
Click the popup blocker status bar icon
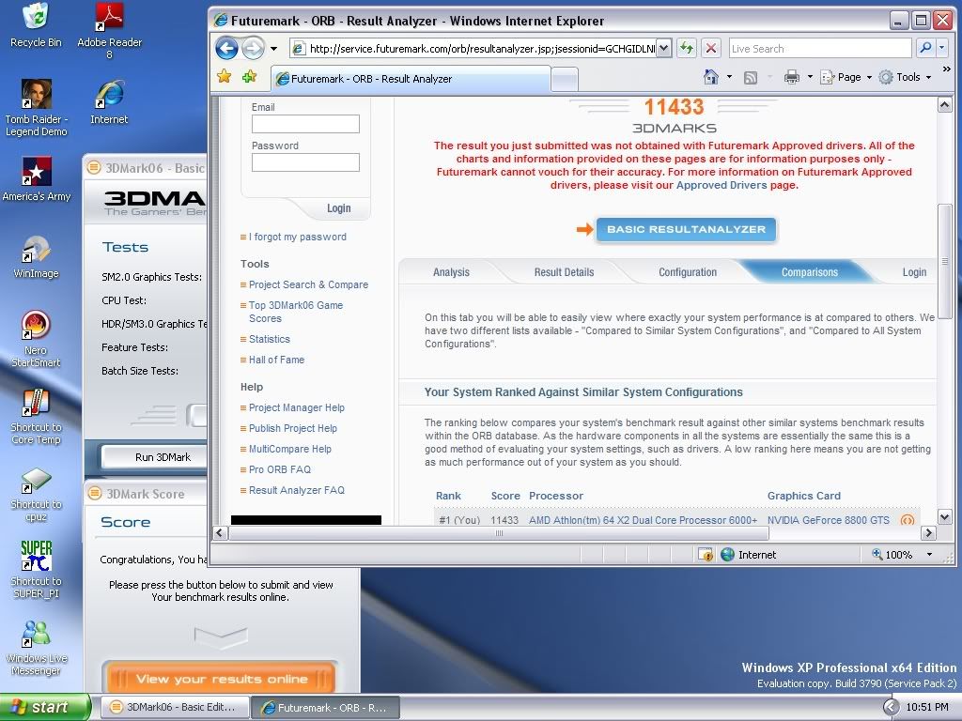click(x=706, y=555)
